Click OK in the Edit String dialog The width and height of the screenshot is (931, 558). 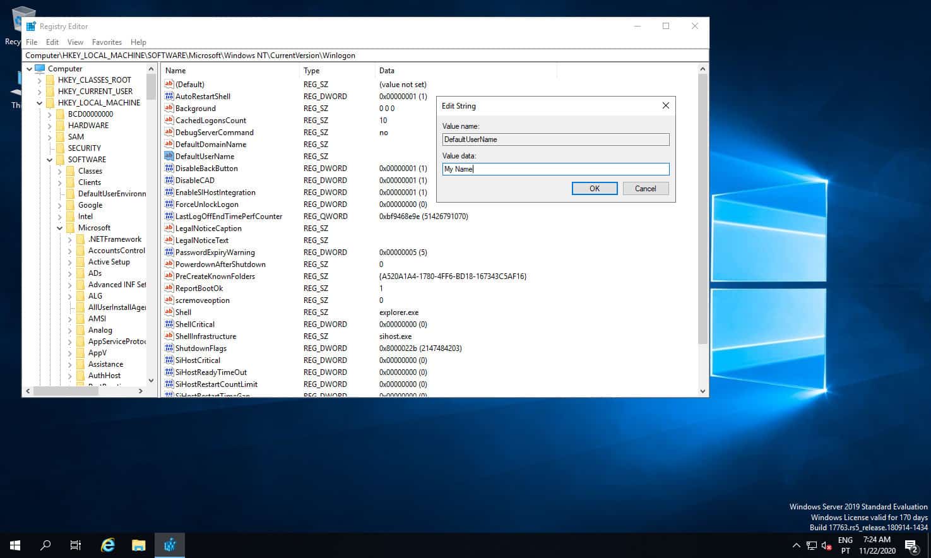tap(594, 188)
